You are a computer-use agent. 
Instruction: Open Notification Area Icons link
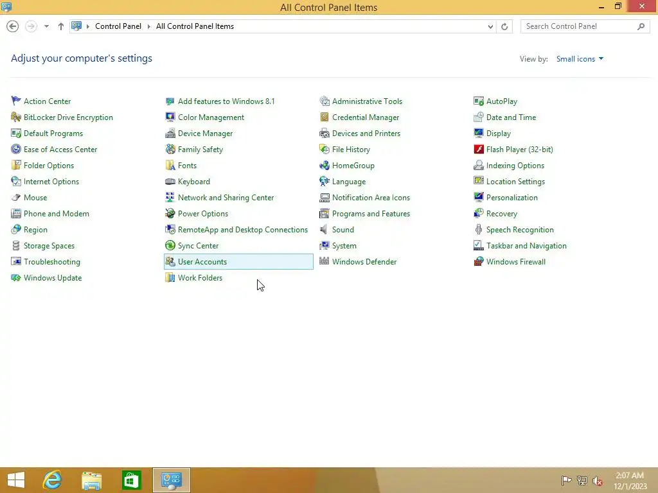tap(371, 198)
